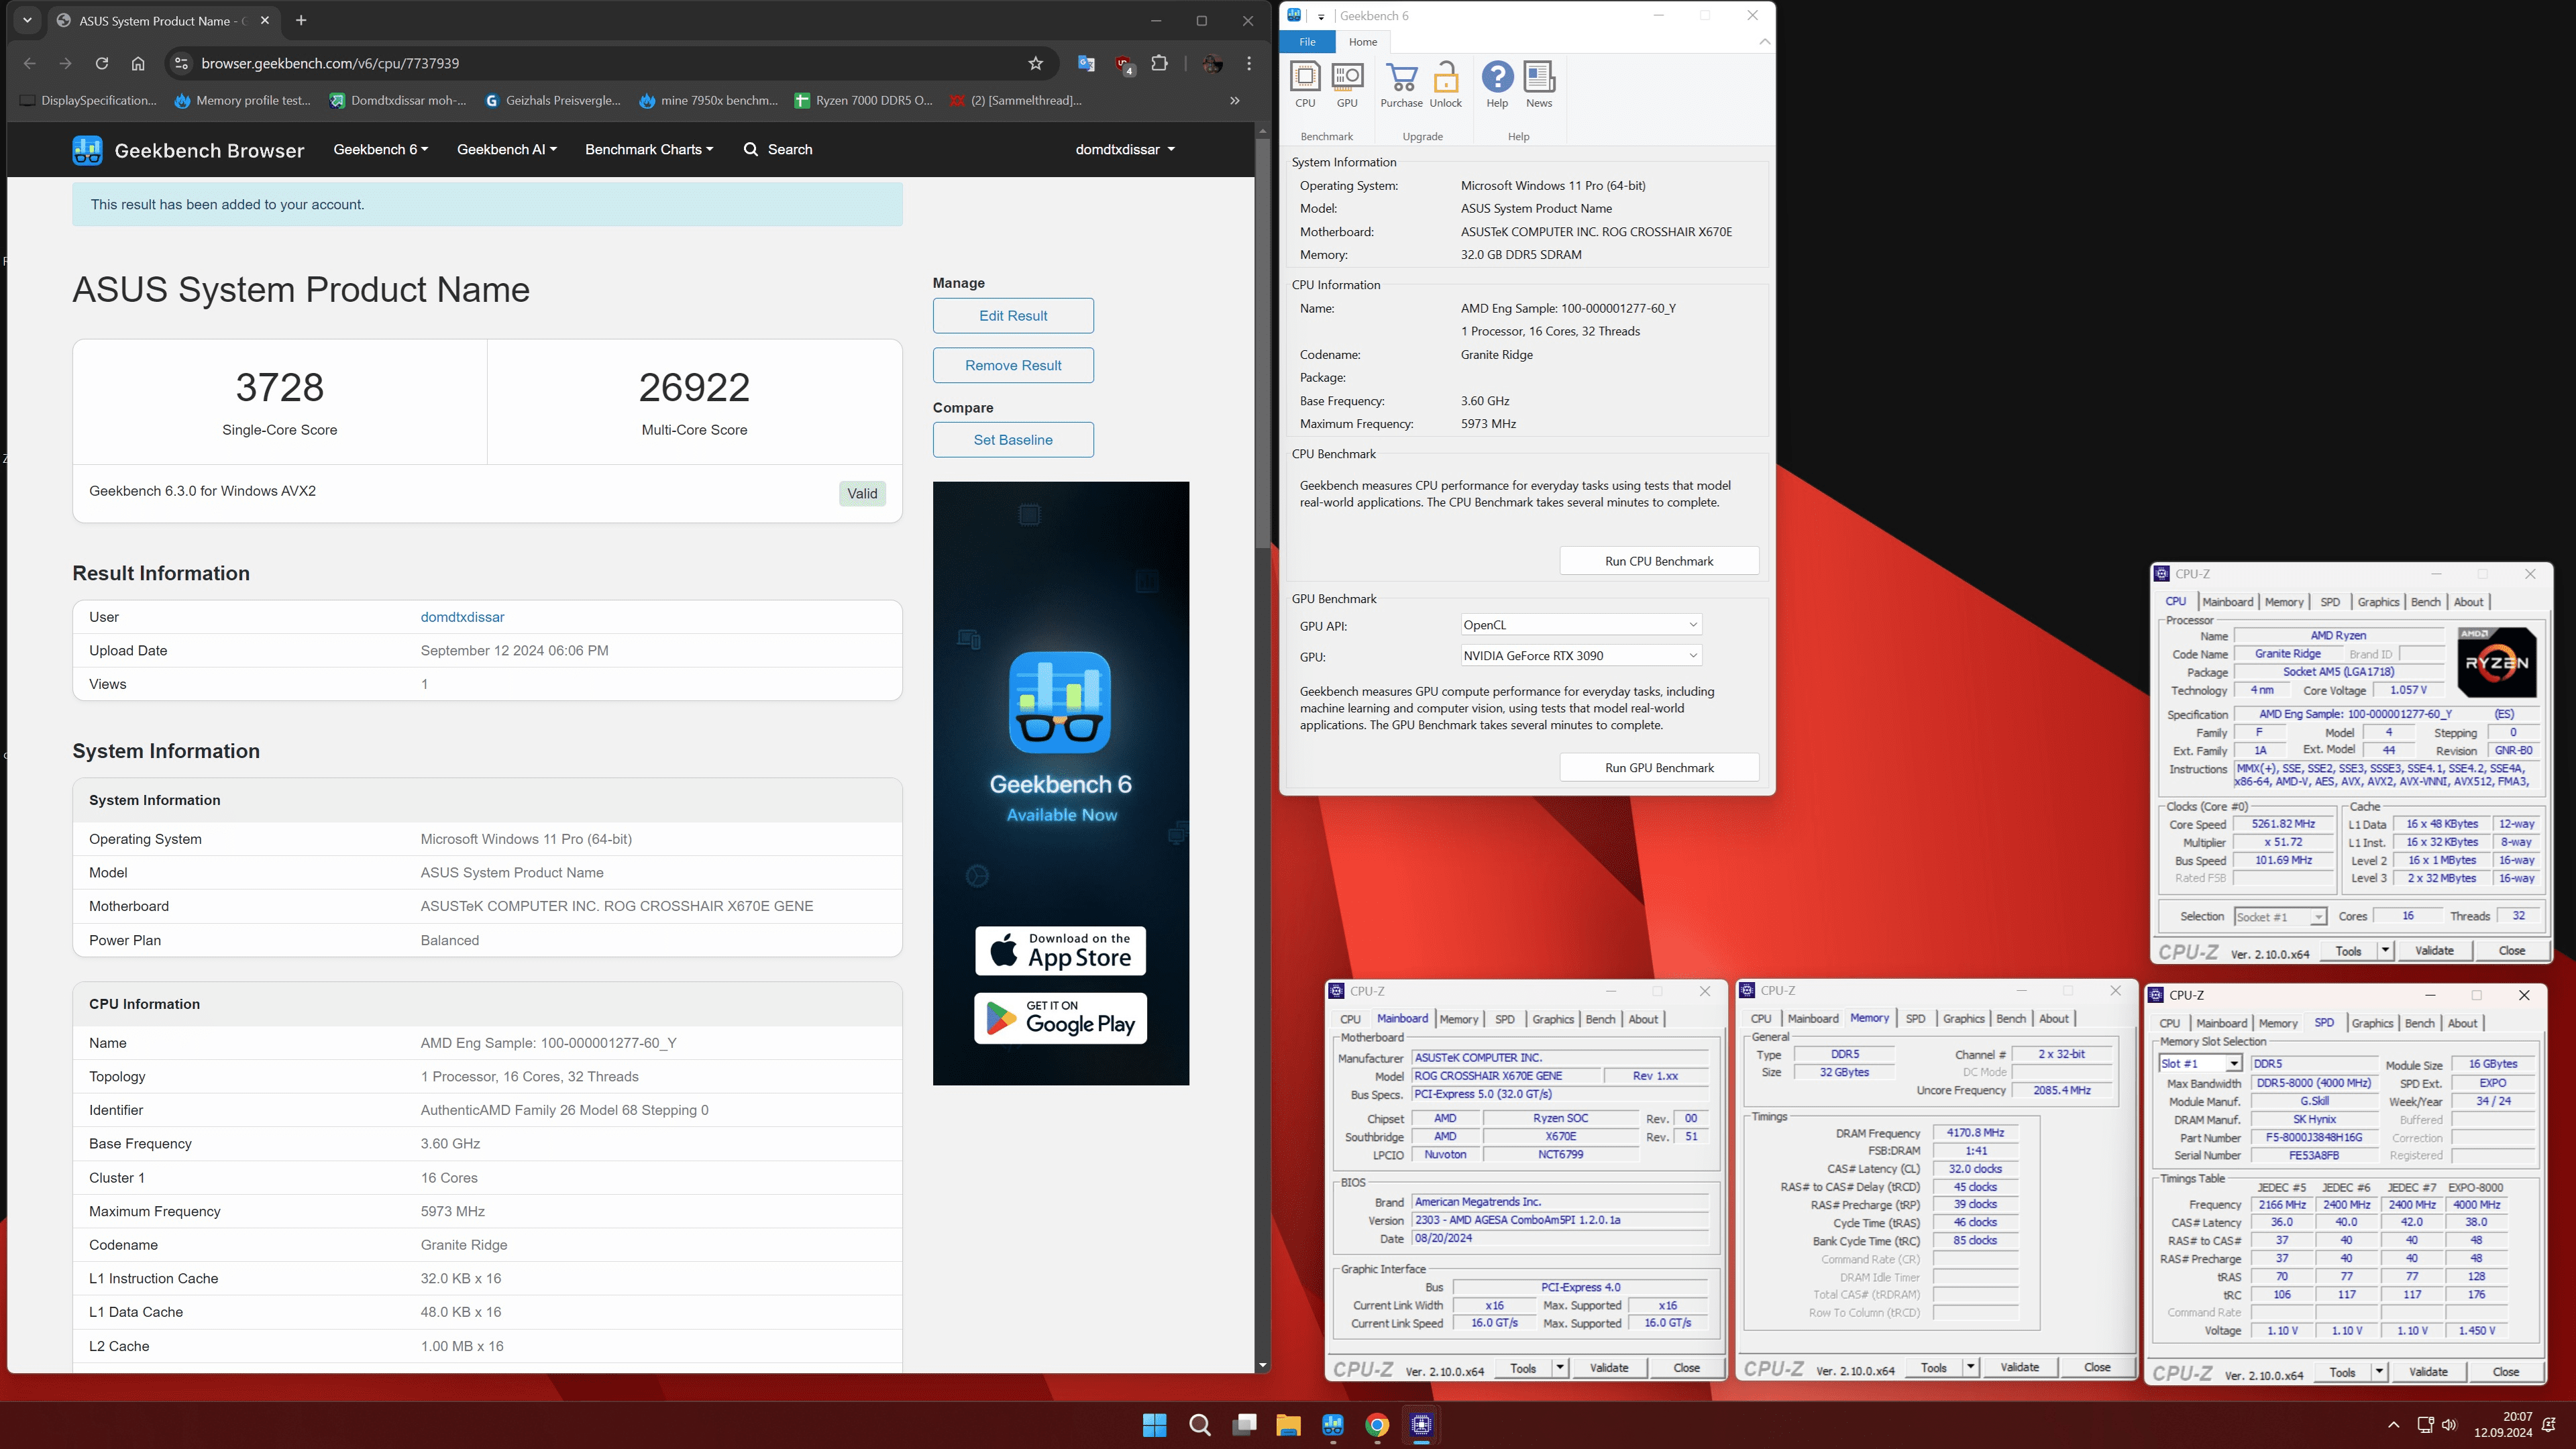Click the Run CPU Benchmark button

[1659, 561]
